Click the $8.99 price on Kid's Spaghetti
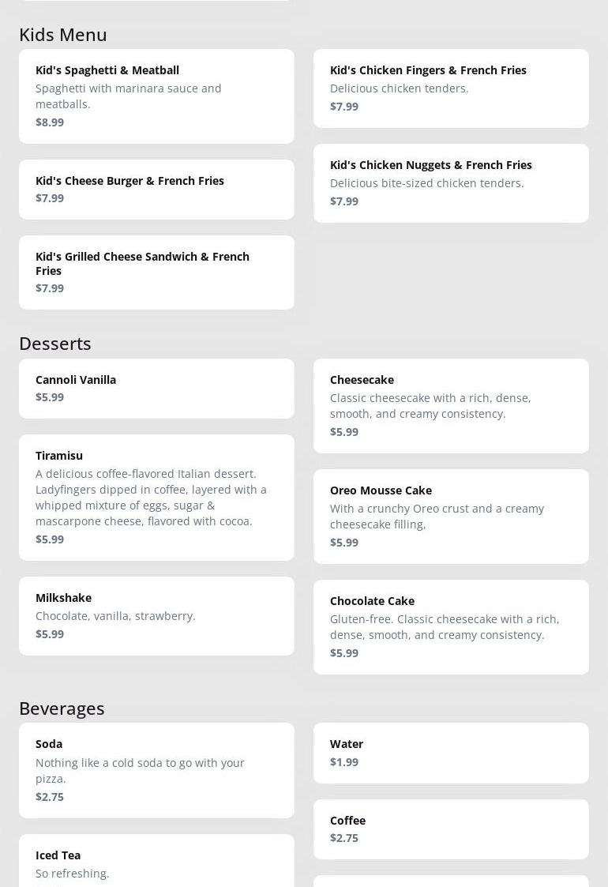The width and height of the screenshot is (608, 887). point(50,122)
